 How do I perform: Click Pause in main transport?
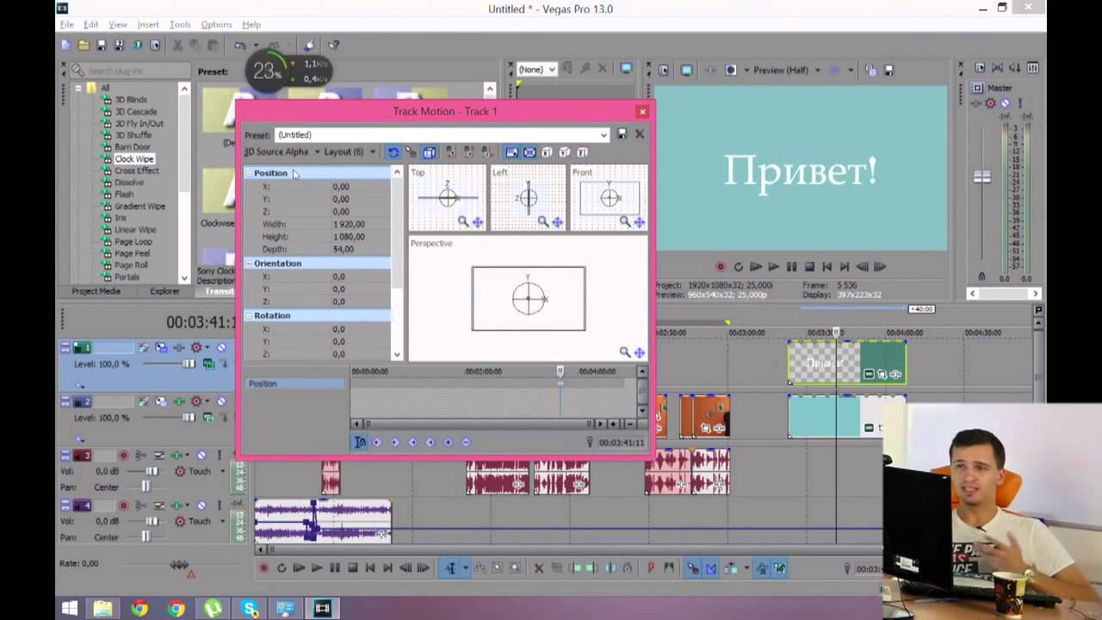point(334,568)
